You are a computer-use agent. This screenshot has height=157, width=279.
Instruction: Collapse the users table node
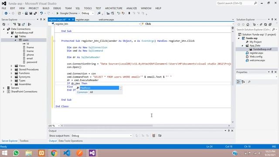click(x=16, y=40)
